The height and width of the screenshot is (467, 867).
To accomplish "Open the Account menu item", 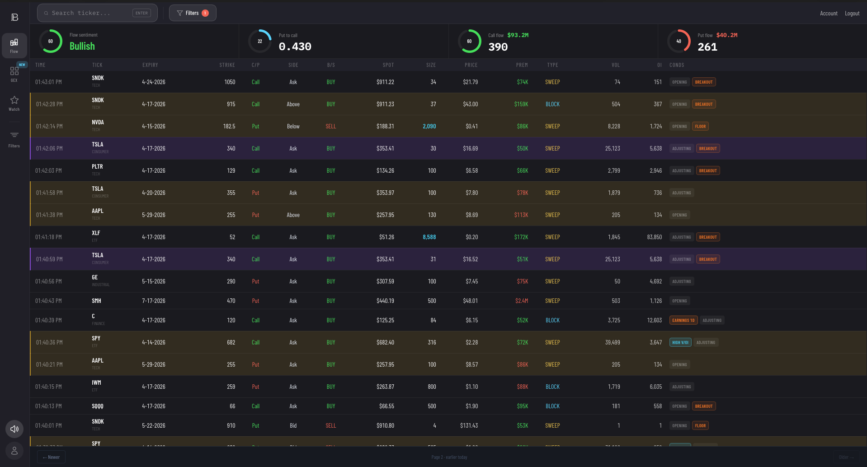I will pyautogui.click(x=829, y=13).
